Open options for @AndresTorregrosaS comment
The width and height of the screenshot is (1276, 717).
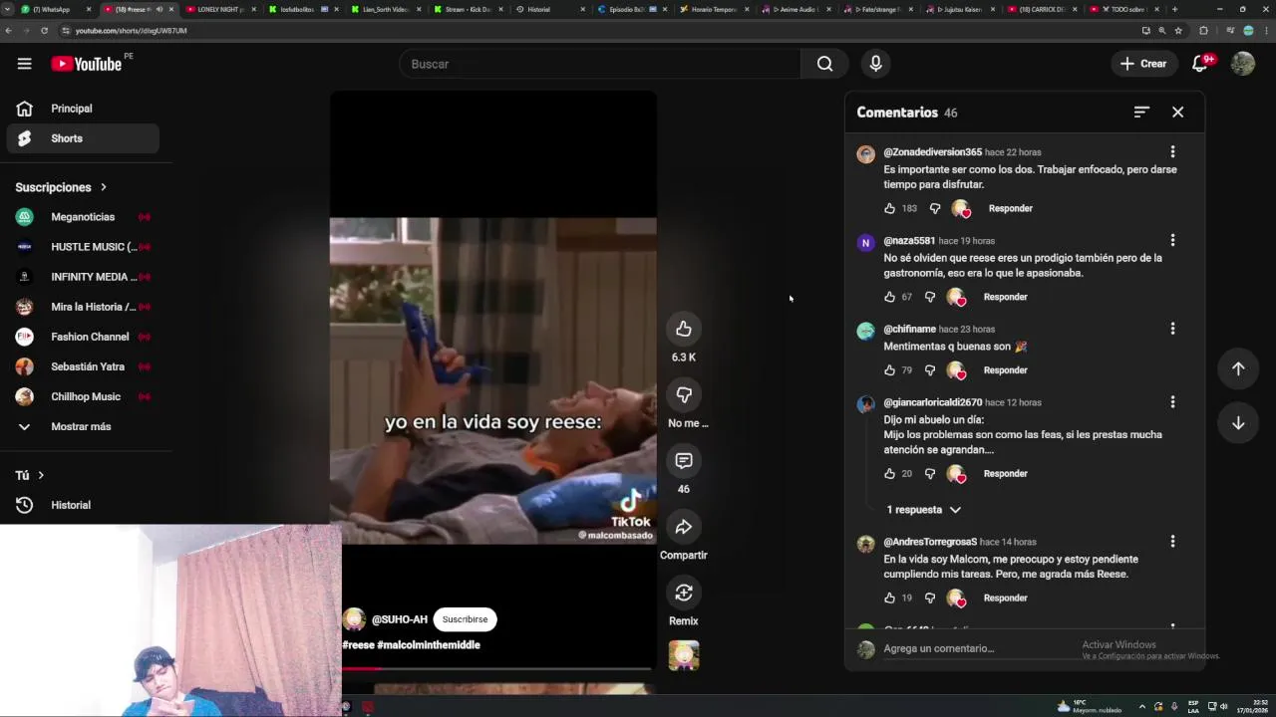pos(1172,542)
